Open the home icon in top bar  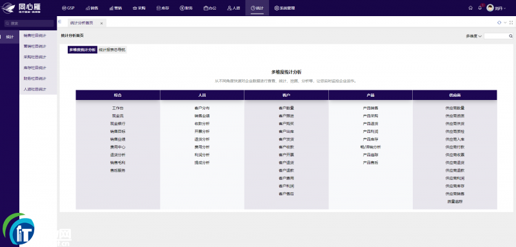coord(471,8)
